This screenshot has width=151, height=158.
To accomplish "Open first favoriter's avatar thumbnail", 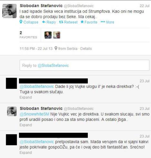I will pos(48,35).
